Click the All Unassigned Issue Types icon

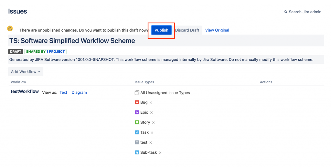tap(137, 93)
